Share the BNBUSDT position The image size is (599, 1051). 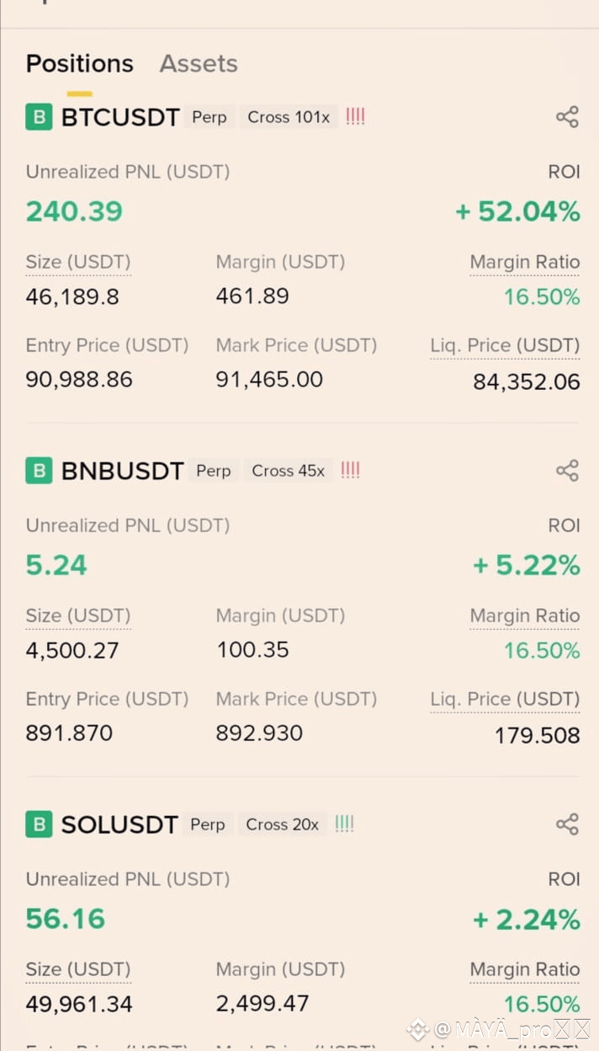[x=568, y=471]
